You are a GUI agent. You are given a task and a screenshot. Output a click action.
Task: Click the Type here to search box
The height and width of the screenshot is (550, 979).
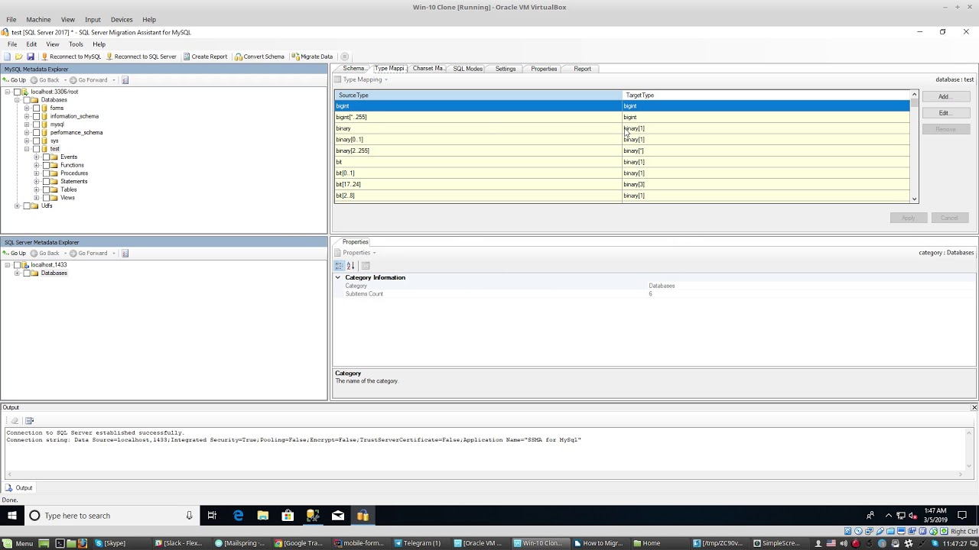pos(112,516)
